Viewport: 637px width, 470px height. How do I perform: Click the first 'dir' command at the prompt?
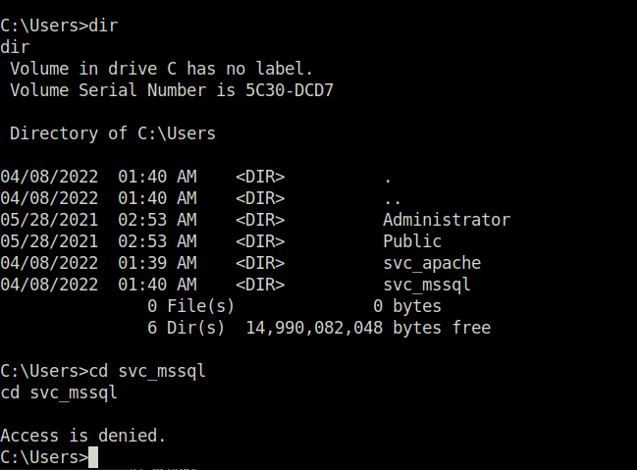[103, 26]
